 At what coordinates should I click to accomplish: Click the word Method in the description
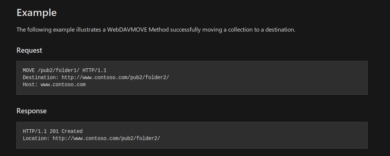click(159, 30)
